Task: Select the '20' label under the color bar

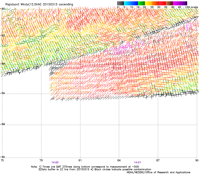Action: (x=144, y=7)
